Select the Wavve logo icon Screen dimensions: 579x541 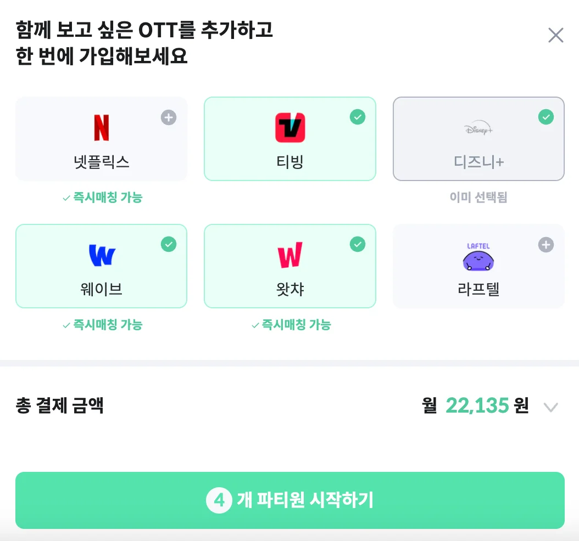(101, 255)
